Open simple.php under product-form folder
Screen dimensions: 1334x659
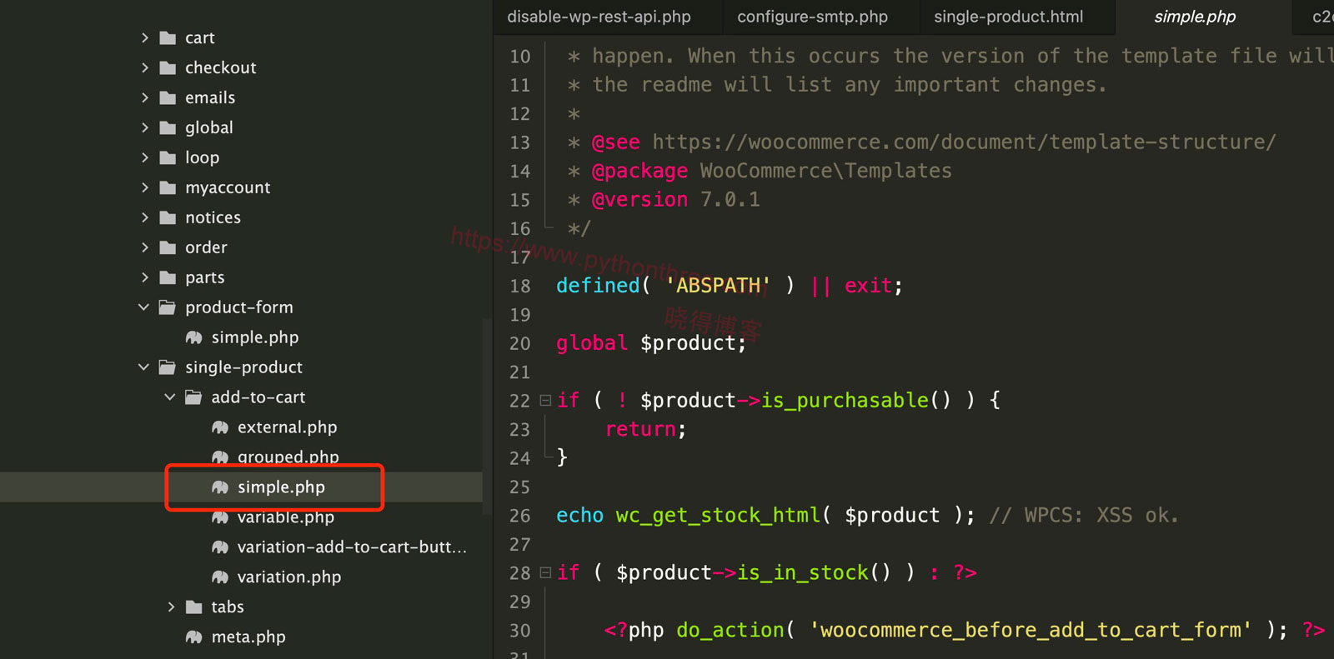254,337
